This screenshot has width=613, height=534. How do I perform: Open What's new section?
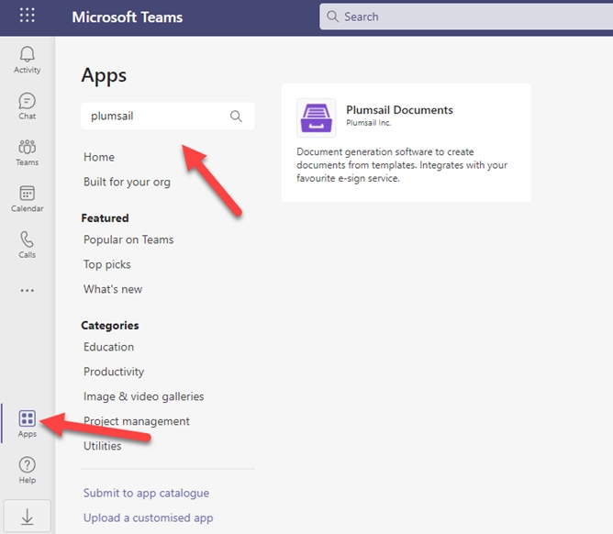[x=113, y=289]
